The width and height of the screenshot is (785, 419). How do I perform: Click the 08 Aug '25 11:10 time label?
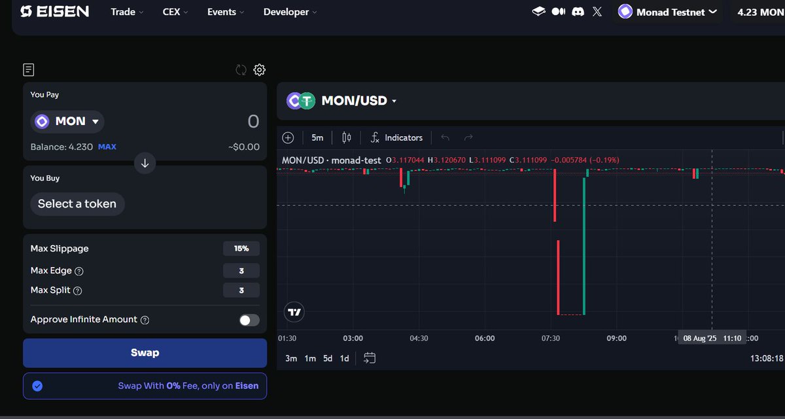[712, 338]
